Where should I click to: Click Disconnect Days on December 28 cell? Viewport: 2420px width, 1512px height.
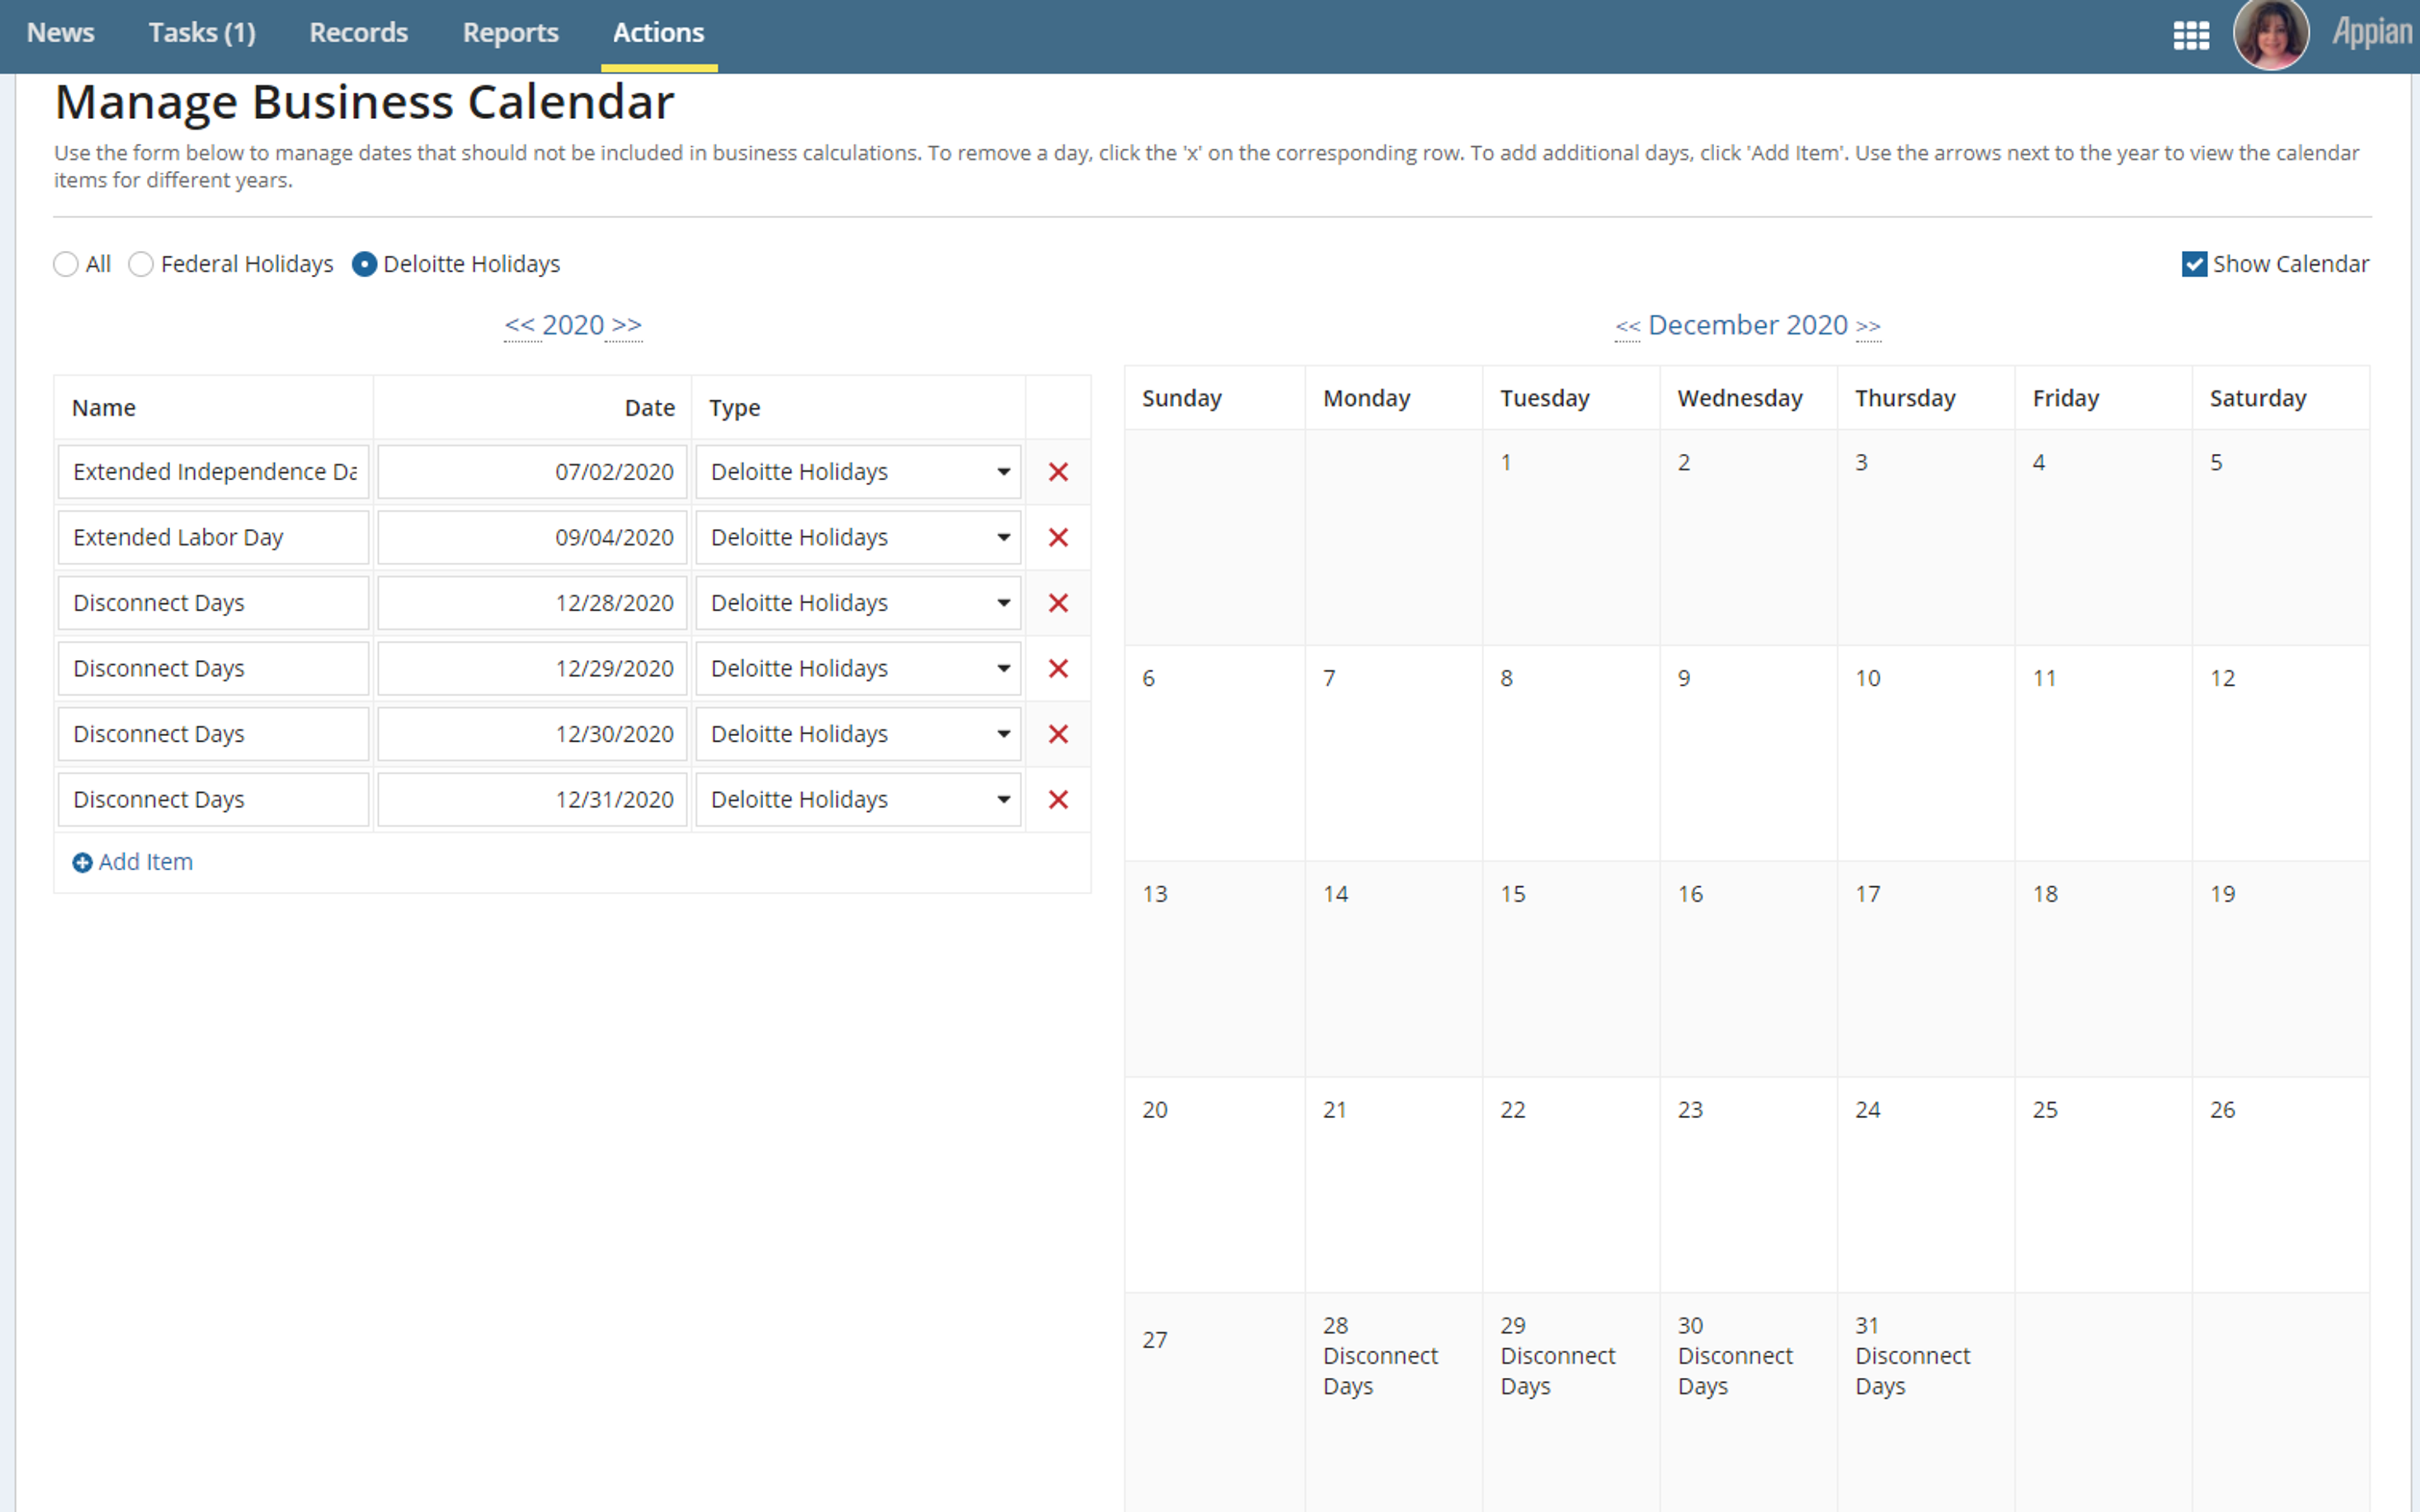(1380, 1371)
